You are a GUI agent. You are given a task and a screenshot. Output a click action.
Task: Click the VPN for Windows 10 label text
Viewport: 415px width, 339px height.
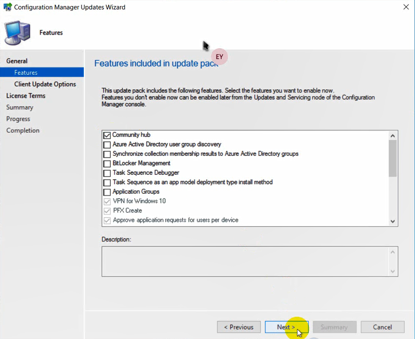139,201
